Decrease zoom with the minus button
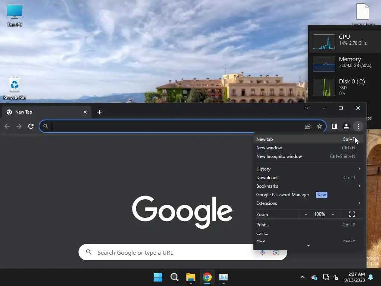381x286 pixels. coord(306,214)
